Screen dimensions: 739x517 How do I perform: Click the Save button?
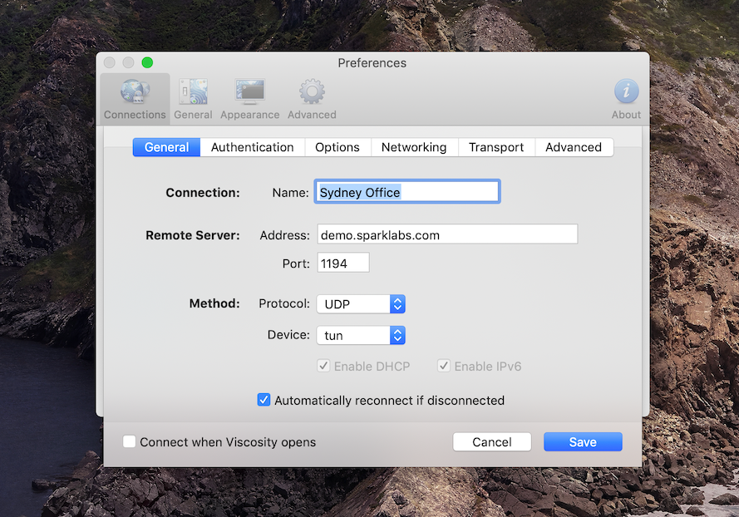[x=583, y=442]
